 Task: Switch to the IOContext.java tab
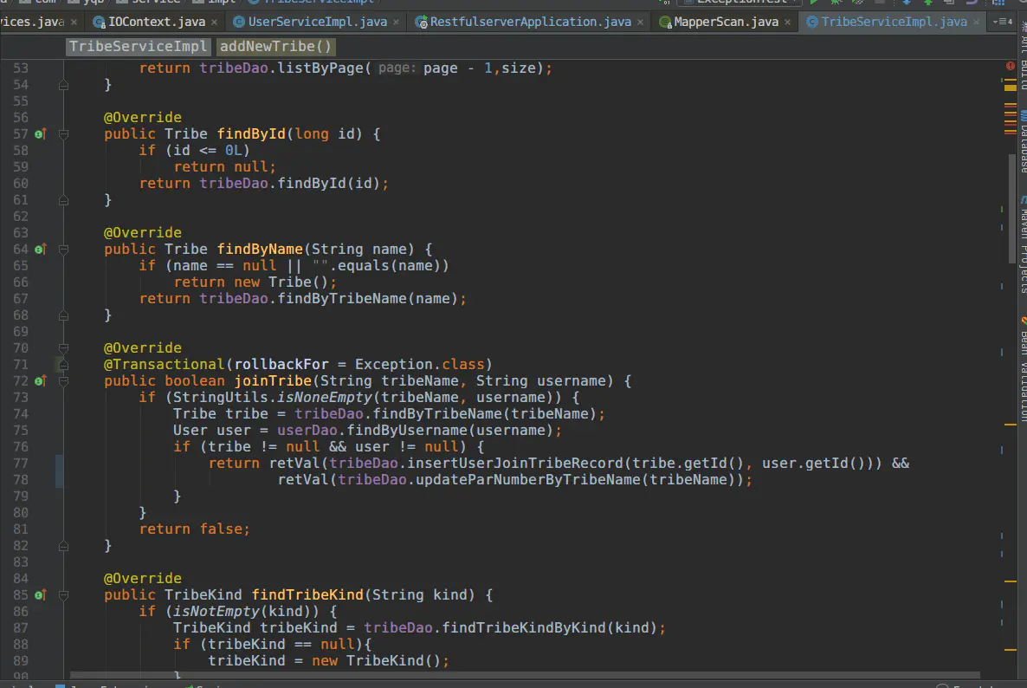157,23
